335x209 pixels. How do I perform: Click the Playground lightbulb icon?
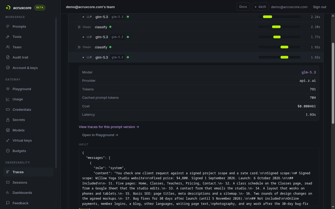pyautogui.click(x=8, y=89)
